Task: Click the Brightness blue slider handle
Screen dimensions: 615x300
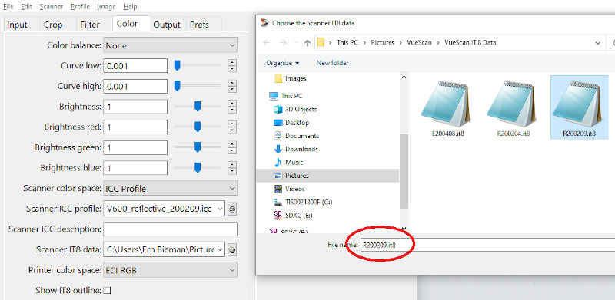Action: coord(198,167)
